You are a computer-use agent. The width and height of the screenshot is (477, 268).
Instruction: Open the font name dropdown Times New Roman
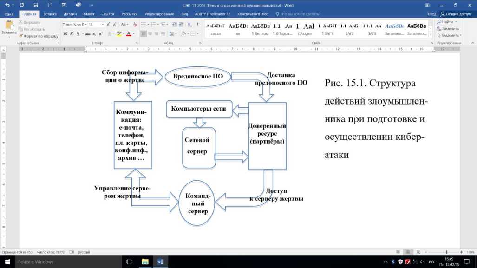point(86,25)
